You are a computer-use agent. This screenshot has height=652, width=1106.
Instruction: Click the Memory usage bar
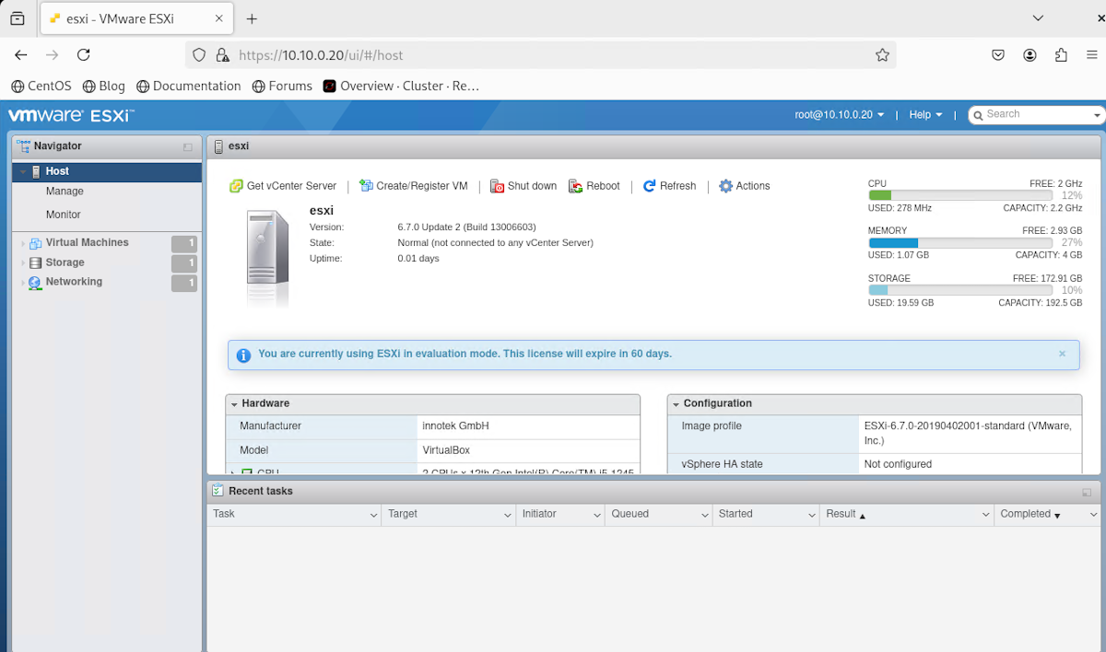click(x=960, y=243)
